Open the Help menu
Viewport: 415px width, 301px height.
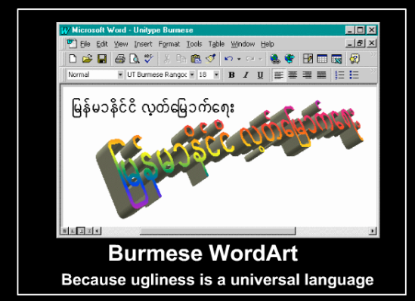[x=267, y=44]
